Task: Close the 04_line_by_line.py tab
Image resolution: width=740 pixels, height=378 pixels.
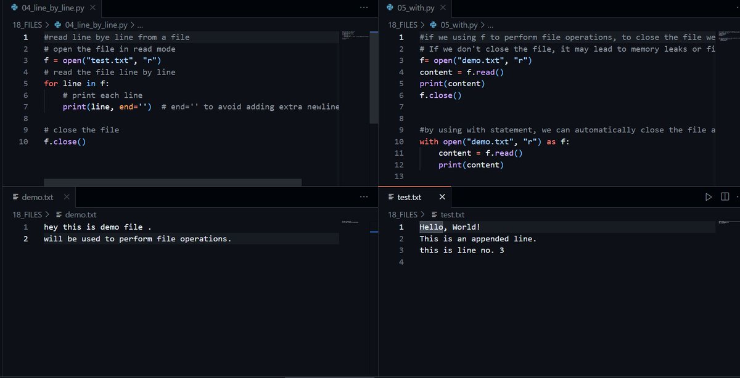Action: tap(92, 7)
